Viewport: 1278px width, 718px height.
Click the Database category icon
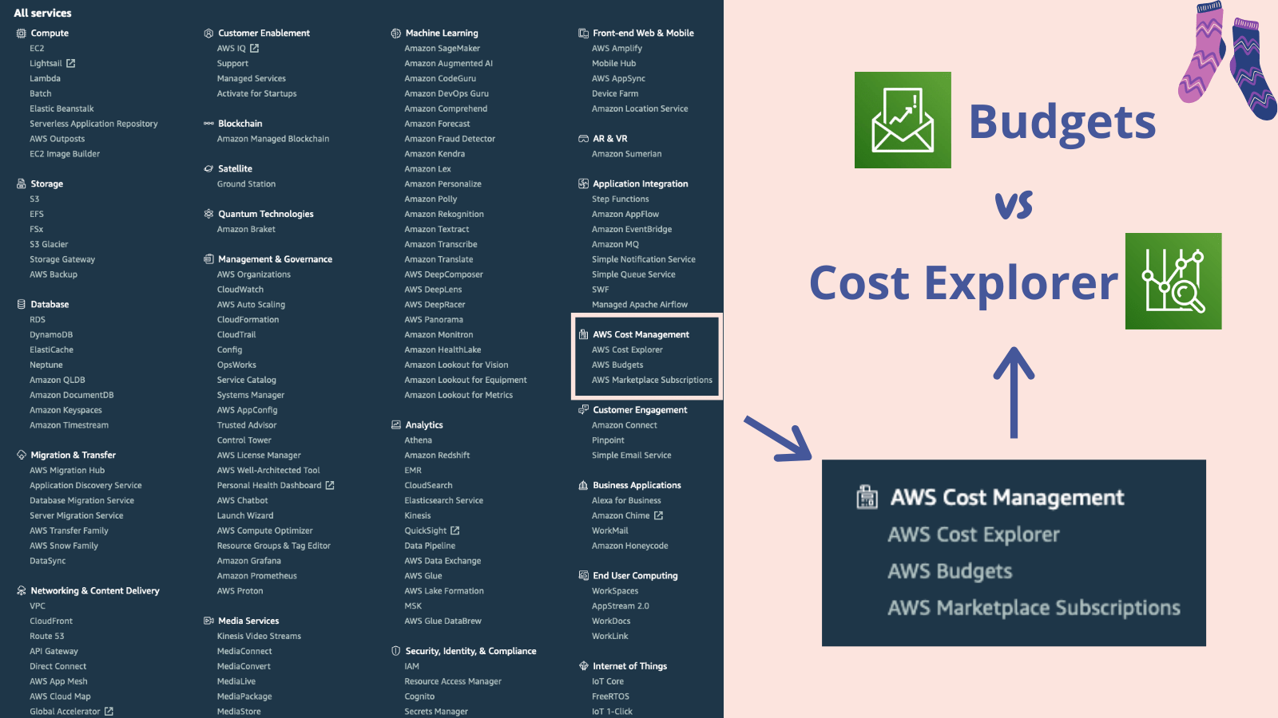[x=20, y=304]
